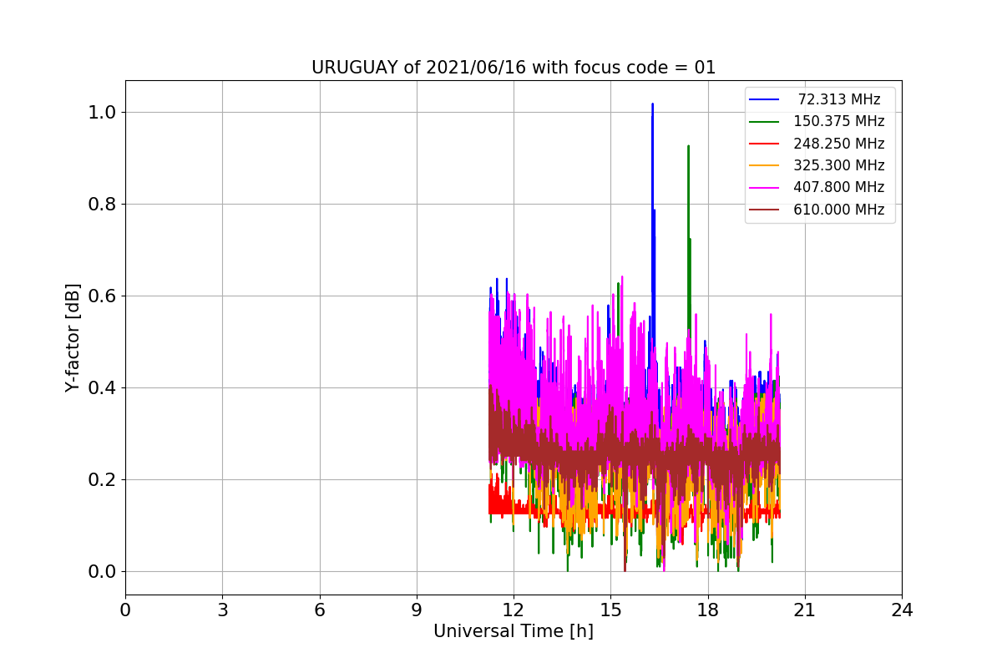Click the x-axis tick label 9
Viewport: 1002px width, 668px height.
coord(417,610)
